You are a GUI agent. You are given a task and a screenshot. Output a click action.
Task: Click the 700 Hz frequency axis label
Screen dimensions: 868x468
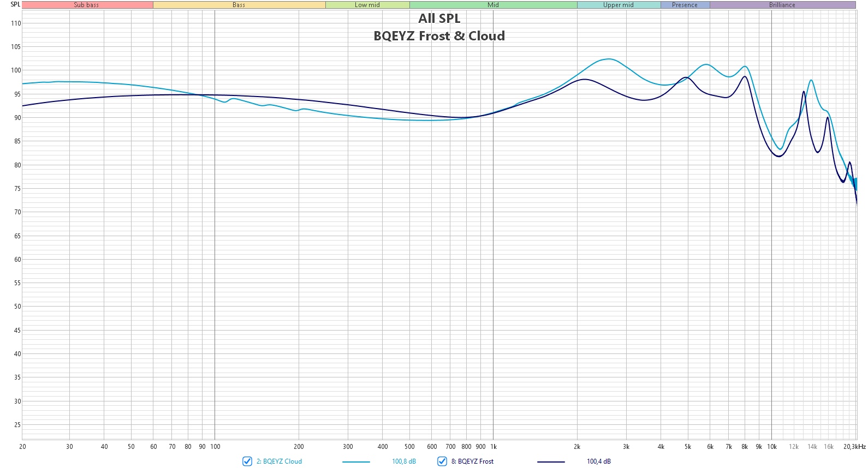450,447
